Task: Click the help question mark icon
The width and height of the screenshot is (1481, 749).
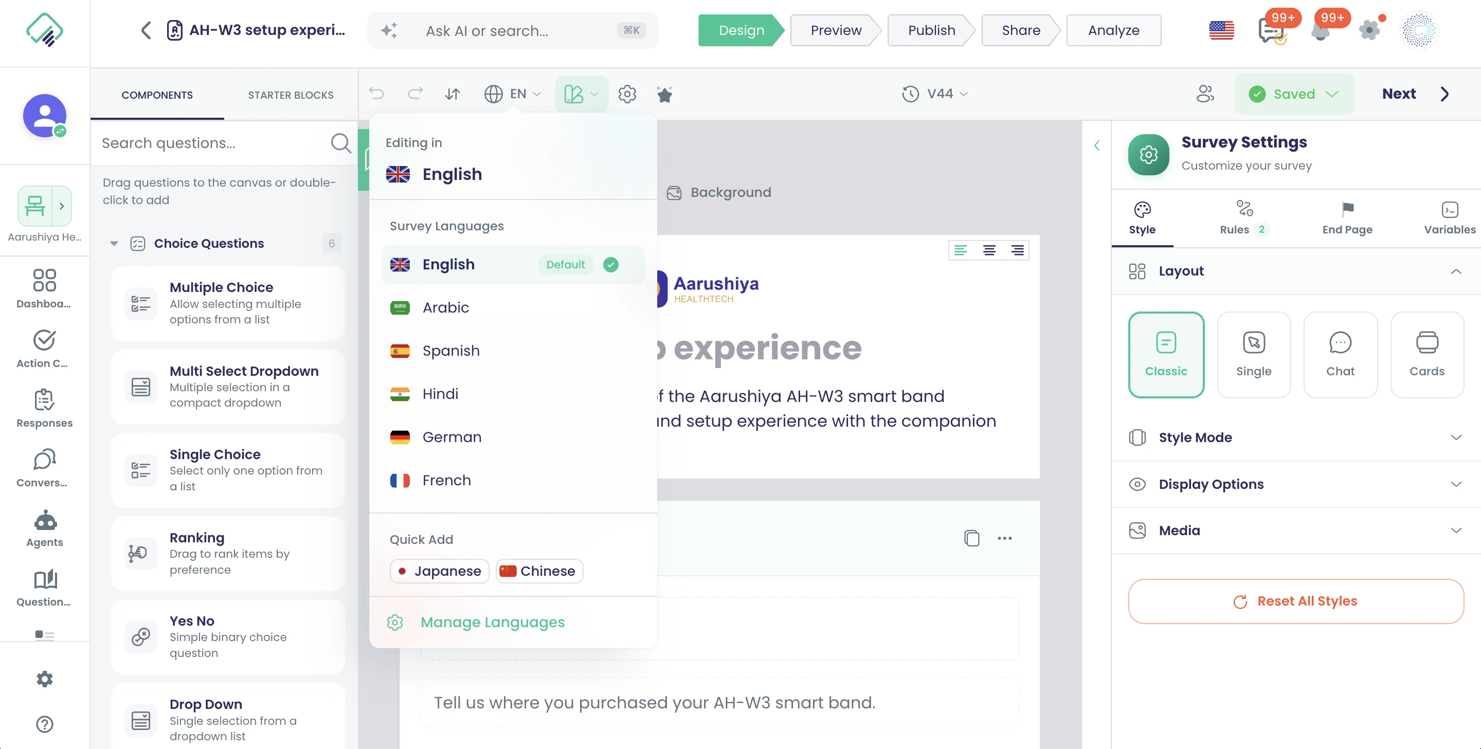Action: 44,724
